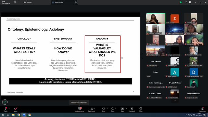Open the Windows notification center
This screenshot has width=208, height=117.
pos(205,115)
